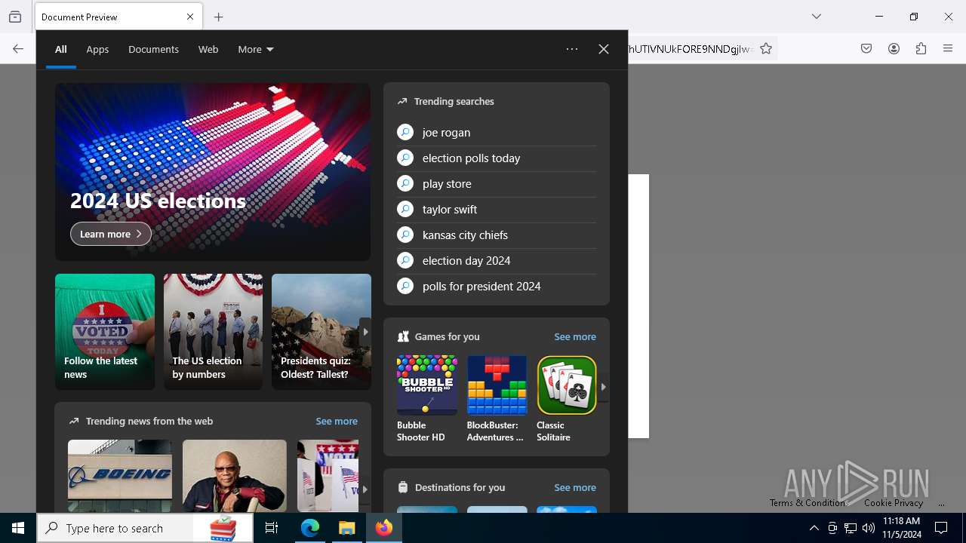
Task: Search trending term election polls today
Action: (497, 158)
